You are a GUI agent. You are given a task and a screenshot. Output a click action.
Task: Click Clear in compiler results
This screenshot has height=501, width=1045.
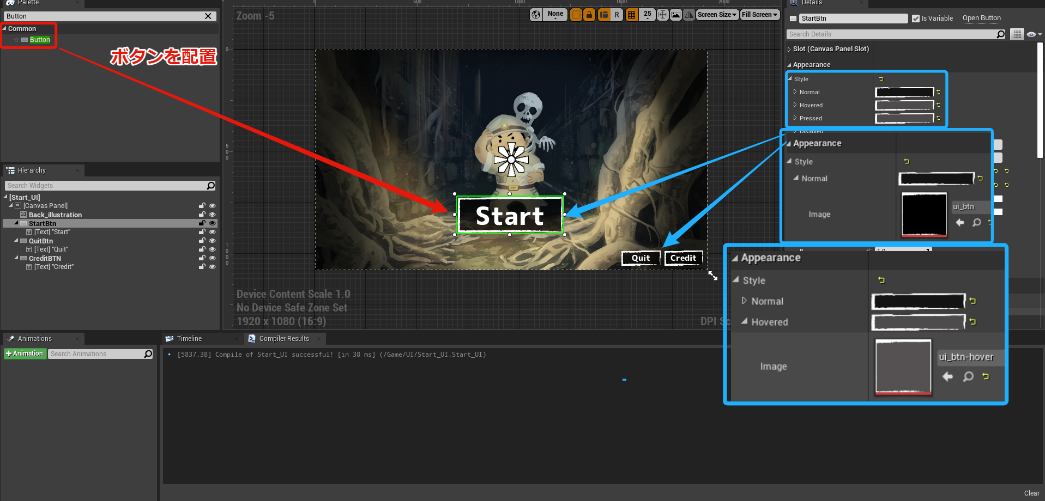[1031, 493]
